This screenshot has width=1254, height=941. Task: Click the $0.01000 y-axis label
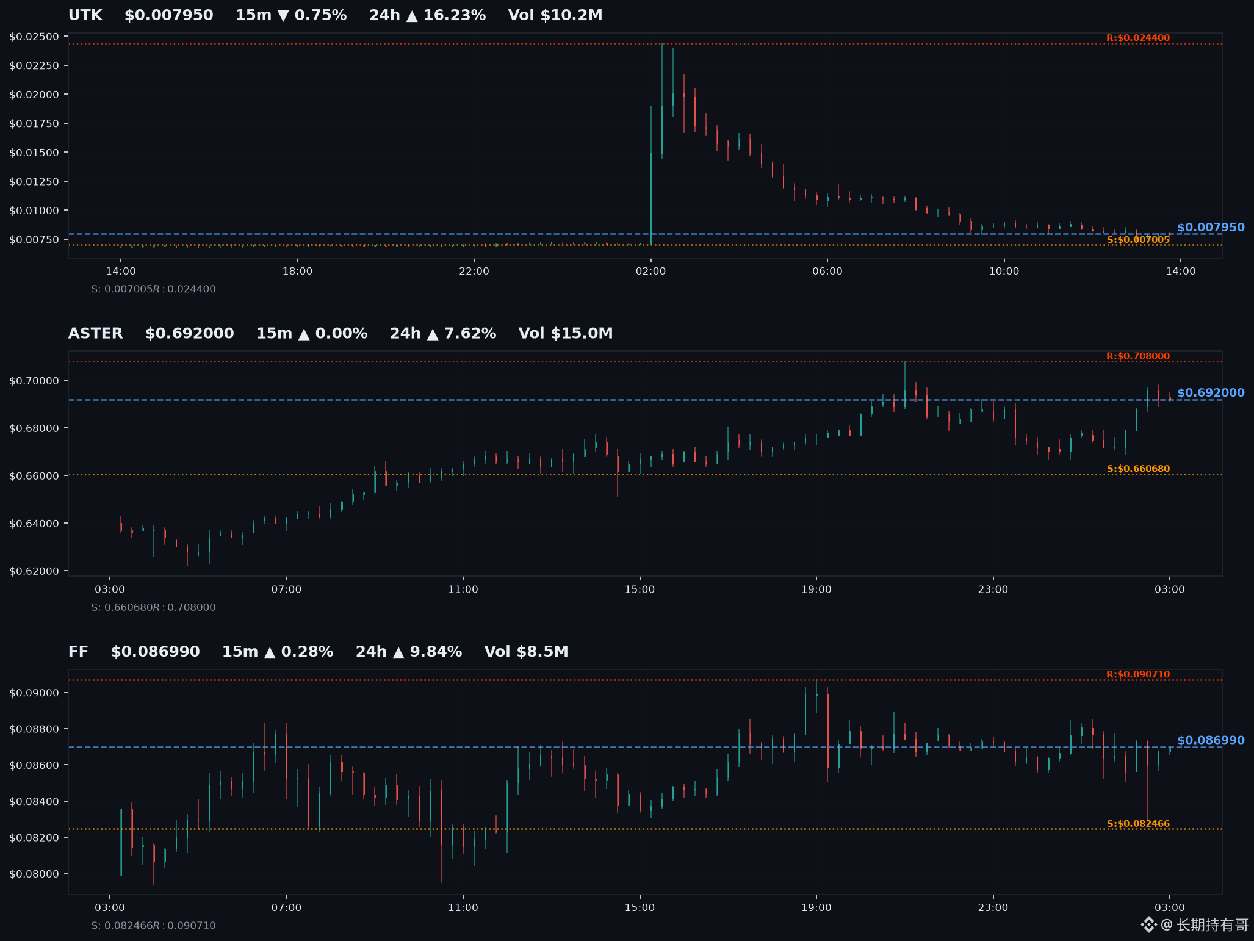[34, 211]
